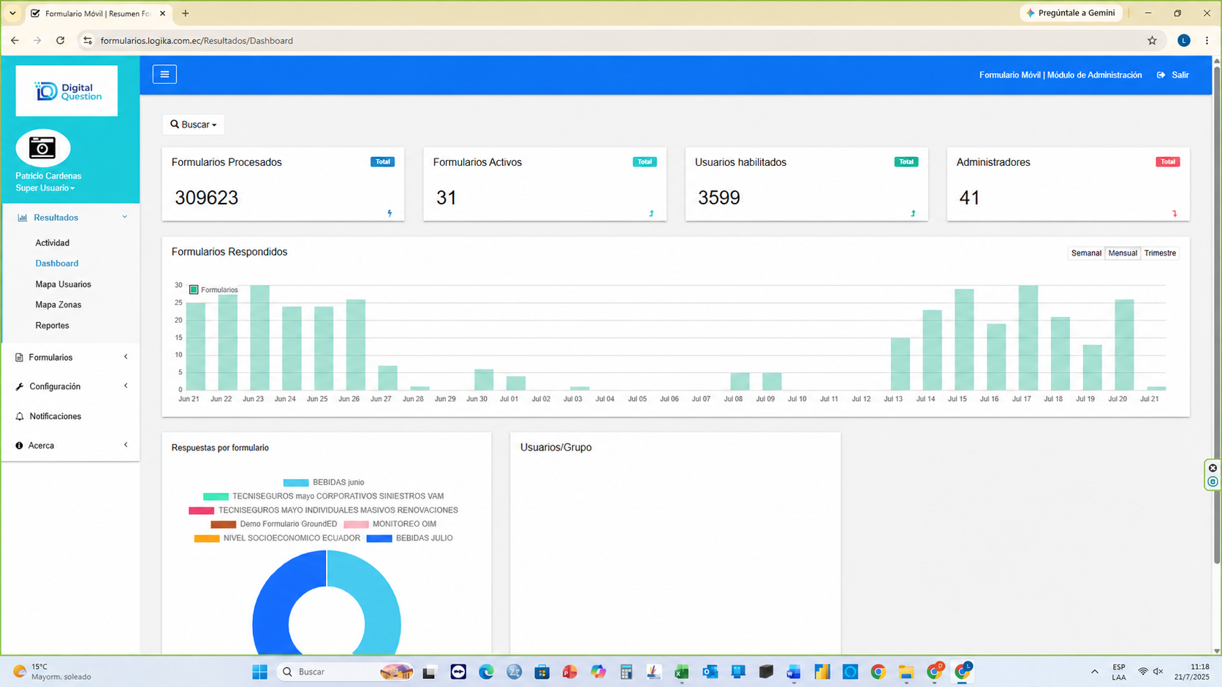Open Outlook from the taskbar

(x=710, y=672)
